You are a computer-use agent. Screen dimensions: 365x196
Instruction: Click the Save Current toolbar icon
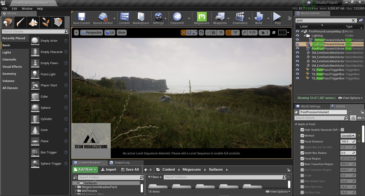82,19
